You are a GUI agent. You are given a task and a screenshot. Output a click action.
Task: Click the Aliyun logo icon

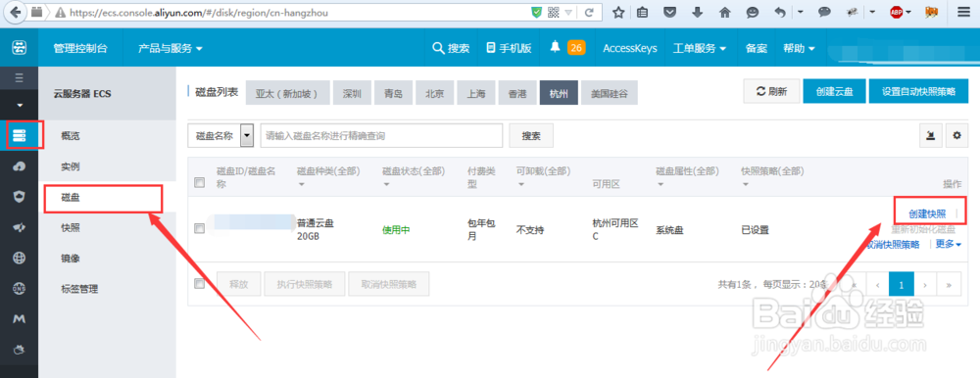coord(19,48)
